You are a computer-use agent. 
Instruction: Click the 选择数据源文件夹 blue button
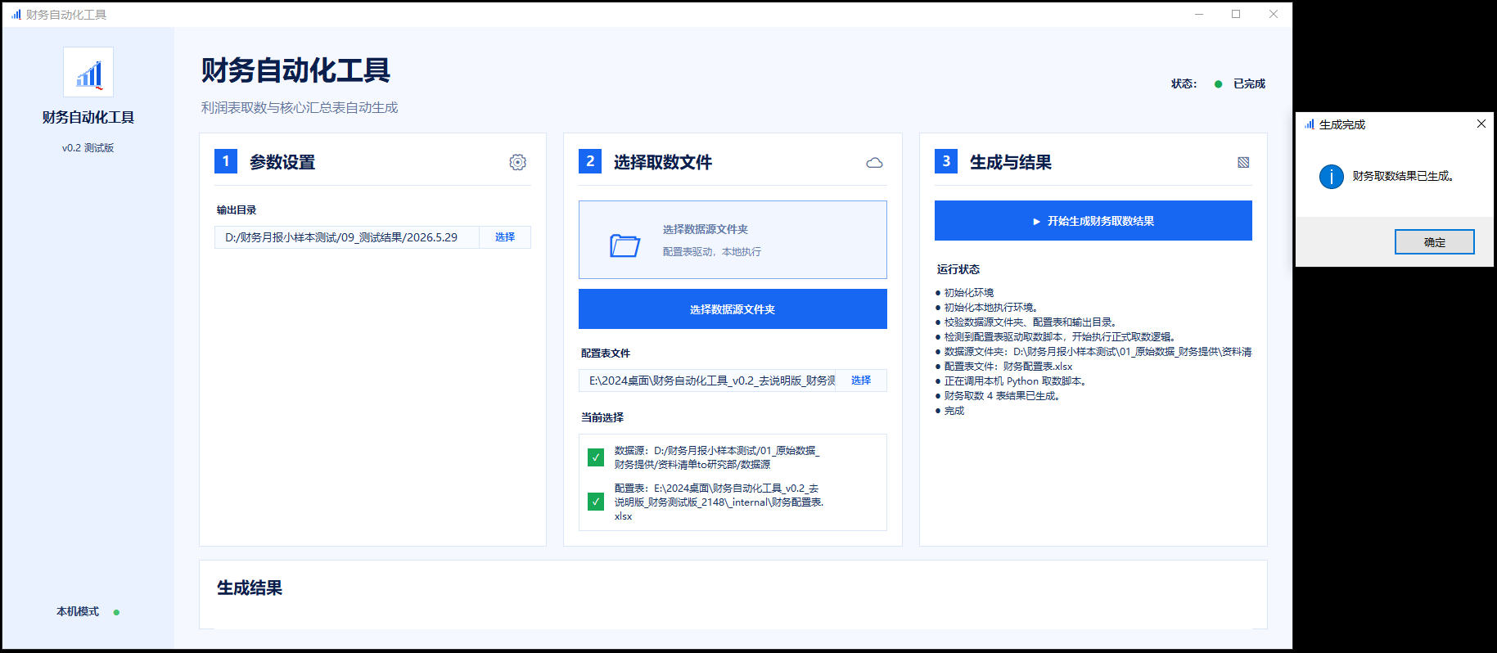click(733, 309)
